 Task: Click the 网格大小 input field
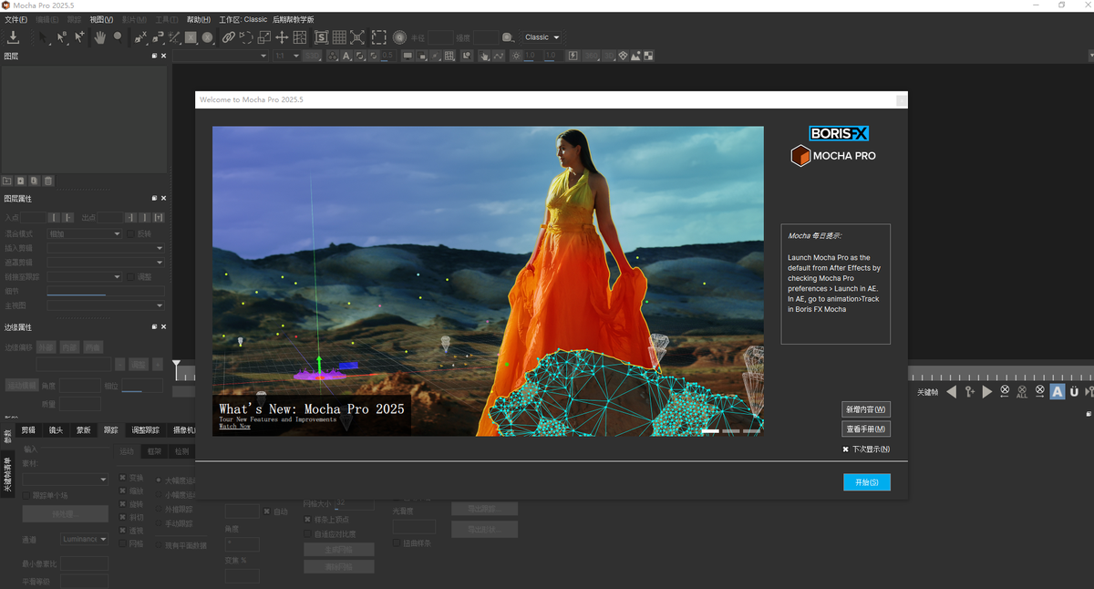[x=354, y=503]
